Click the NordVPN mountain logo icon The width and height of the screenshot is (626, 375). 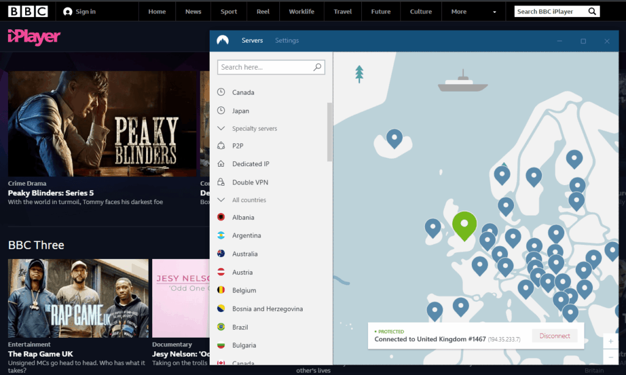[x=223, y=41]
